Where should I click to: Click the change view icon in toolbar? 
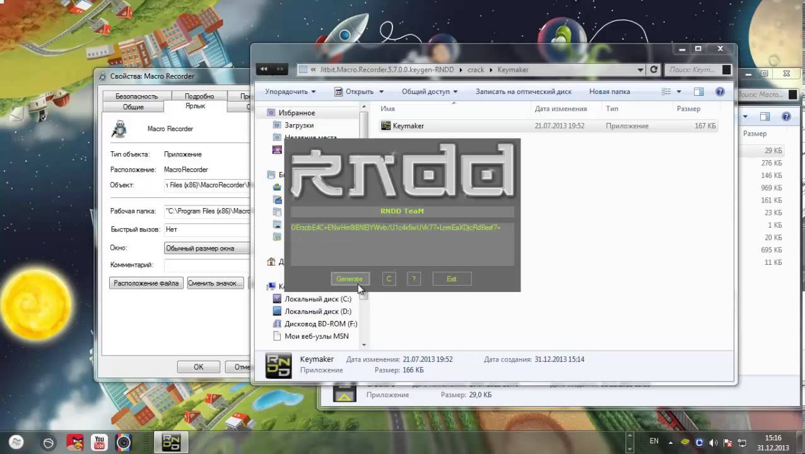click(666, 91)
